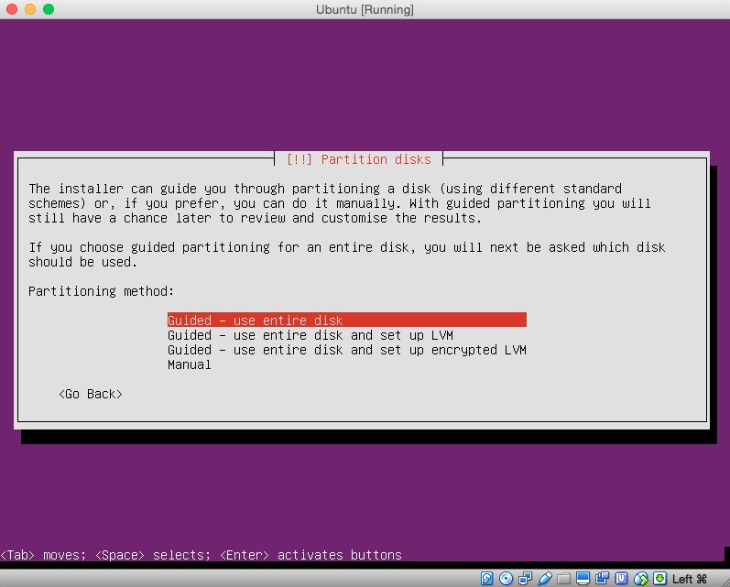Click the green arrow keyboard capture icon
Screen dimensions: 730x587
[659, 579]
